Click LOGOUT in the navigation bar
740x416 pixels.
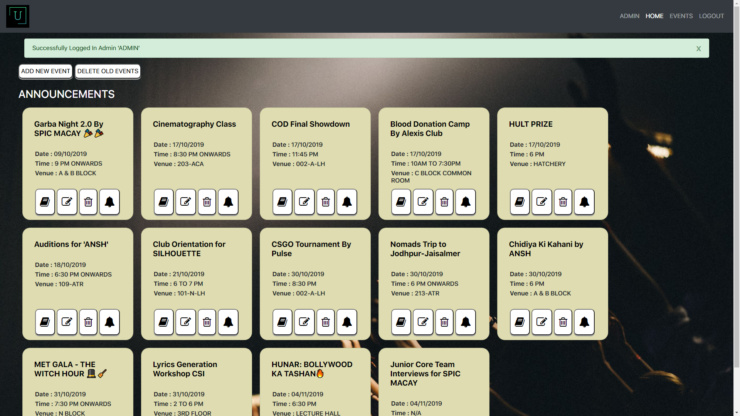point(711,16)
